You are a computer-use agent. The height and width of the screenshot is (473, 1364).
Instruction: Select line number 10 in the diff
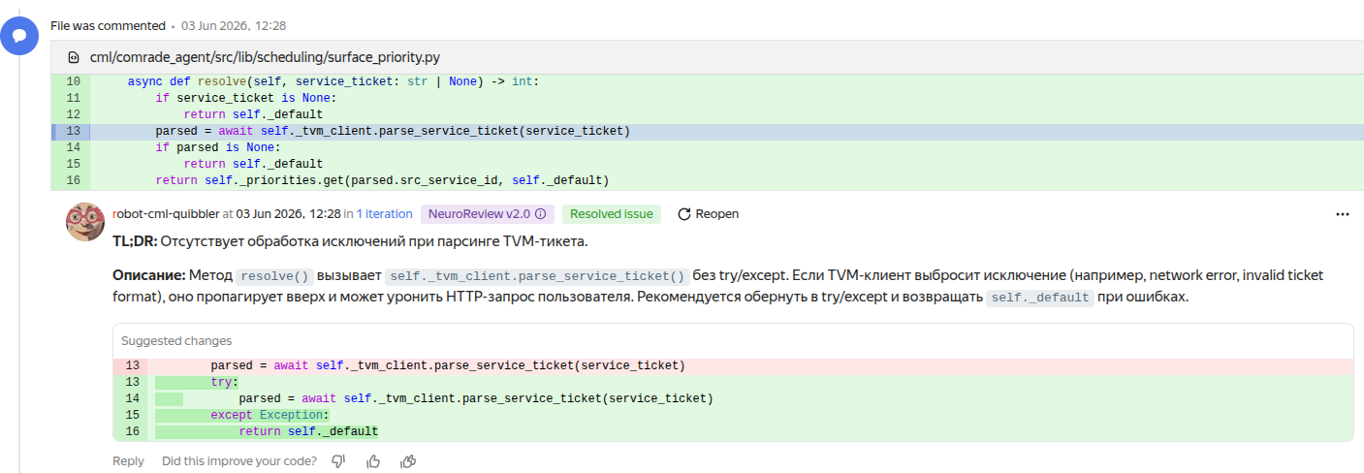pos(73,81)
